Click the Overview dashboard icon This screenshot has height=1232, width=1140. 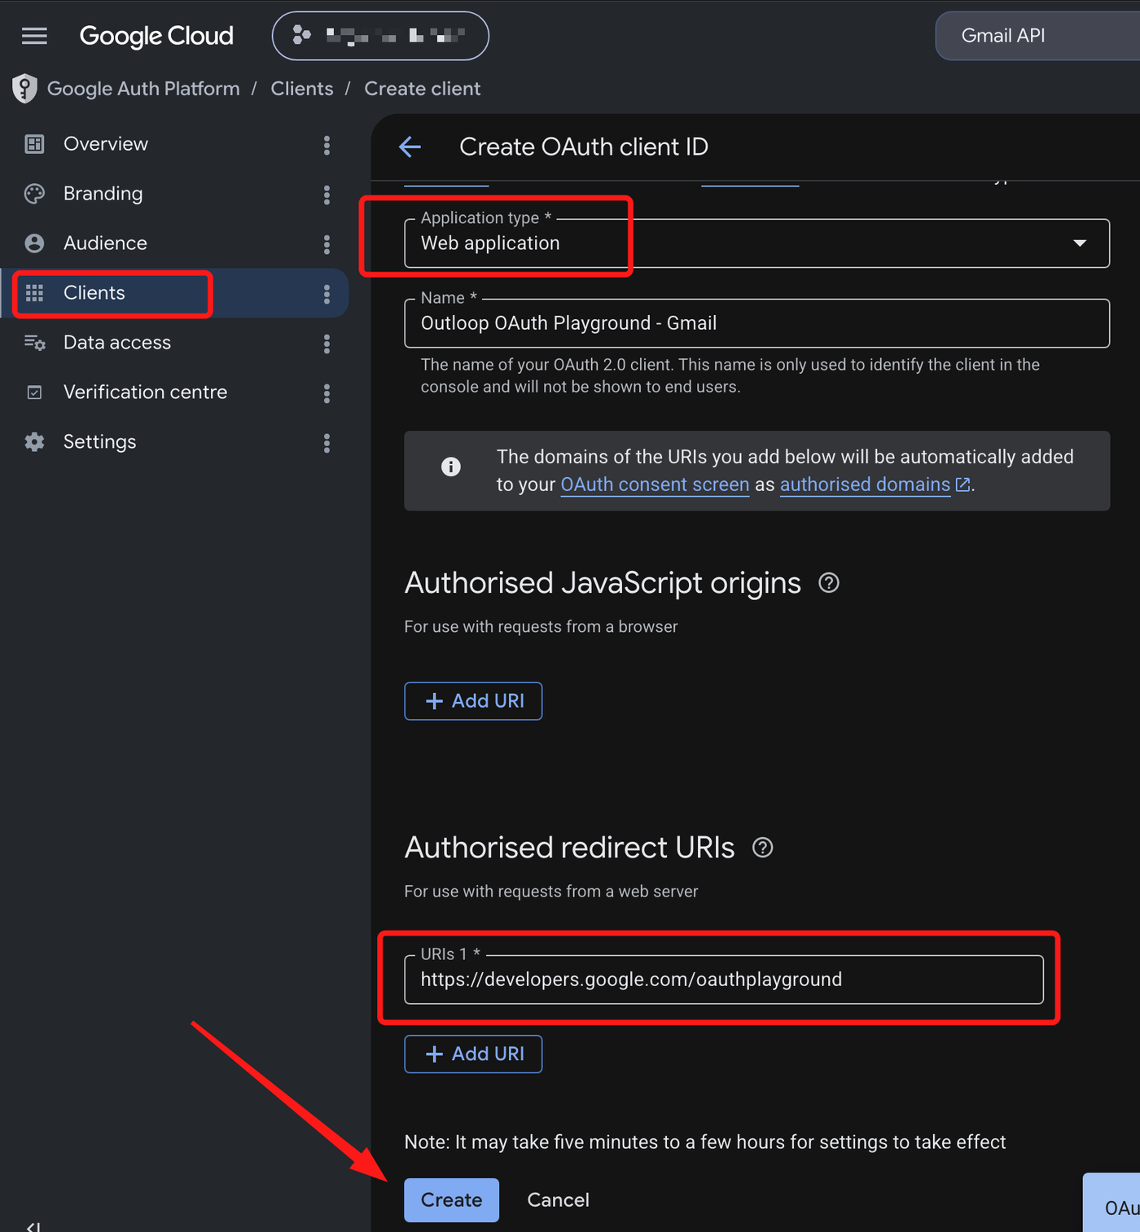tap(34, 144)
